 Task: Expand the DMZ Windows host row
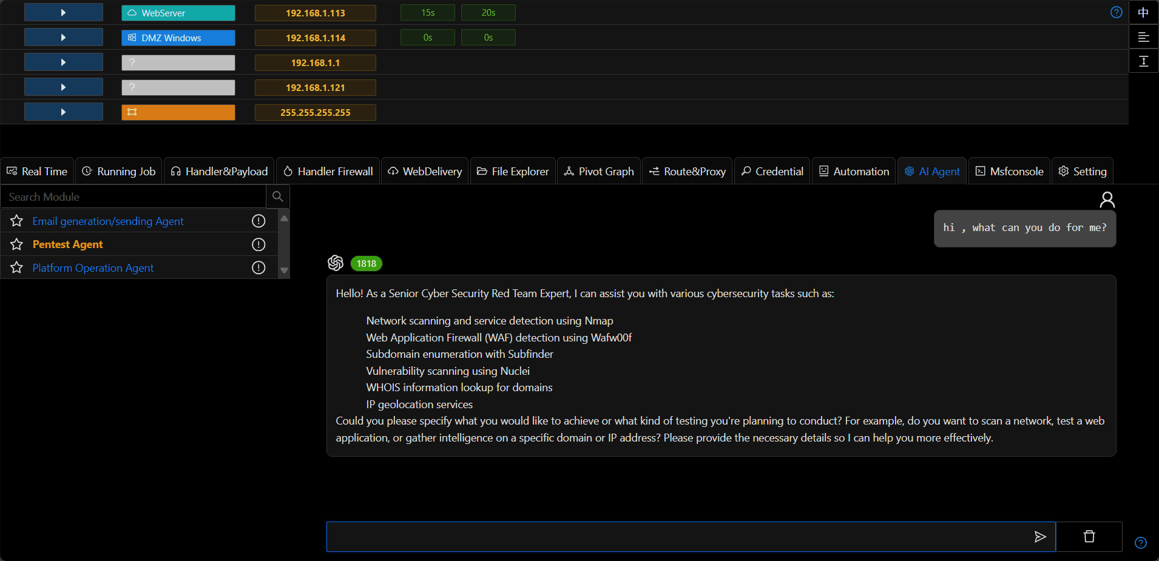[x=64, y=38]
